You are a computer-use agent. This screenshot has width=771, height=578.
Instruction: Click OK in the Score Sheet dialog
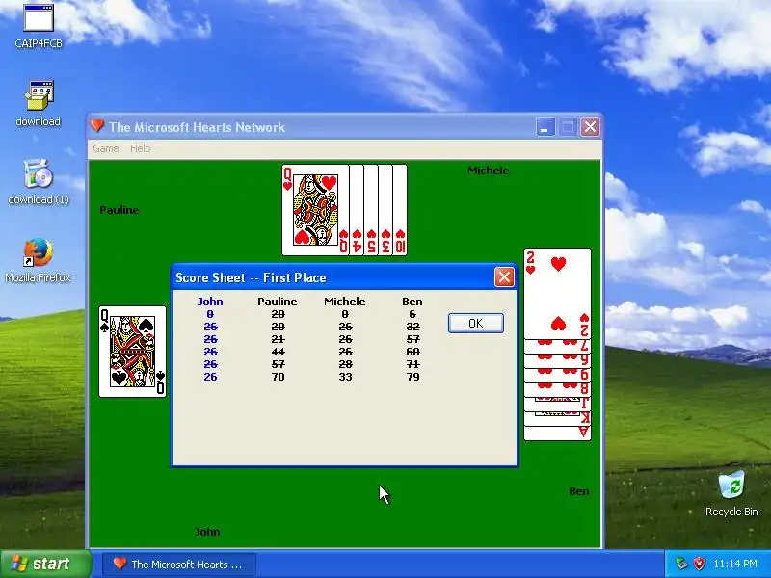(475, 323)
